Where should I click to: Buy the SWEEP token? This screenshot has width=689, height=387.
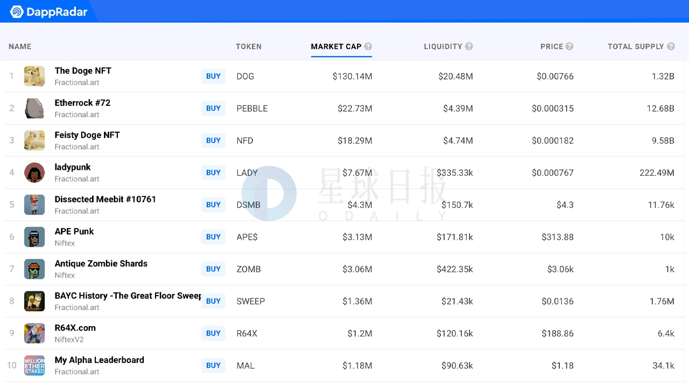(214, 301)
